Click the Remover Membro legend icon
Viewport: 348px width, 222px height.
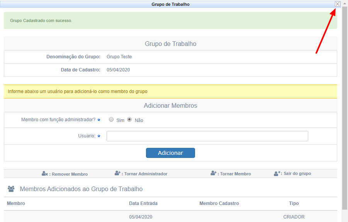click(x=45, y=174)
